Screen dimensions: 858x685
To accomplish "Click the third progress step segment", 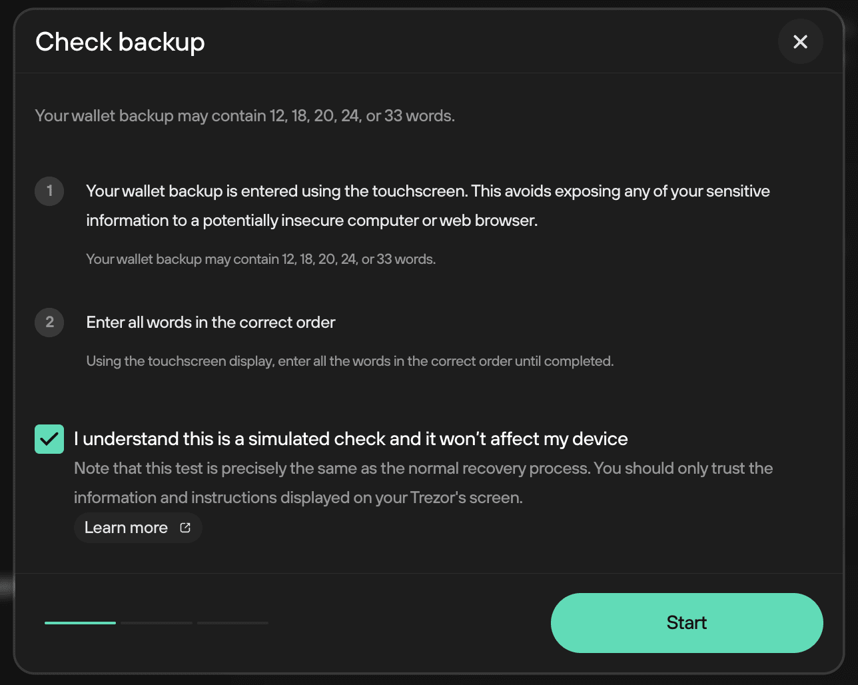I will tap(232, 623).
